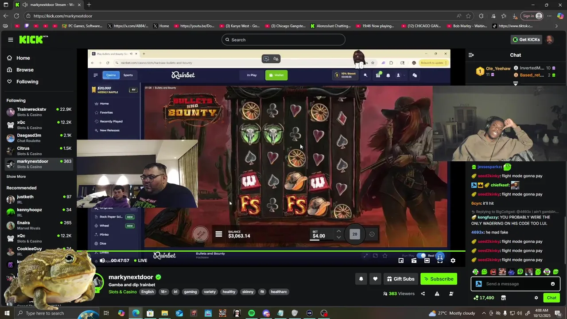Open a new browser tab

(89, 5)
